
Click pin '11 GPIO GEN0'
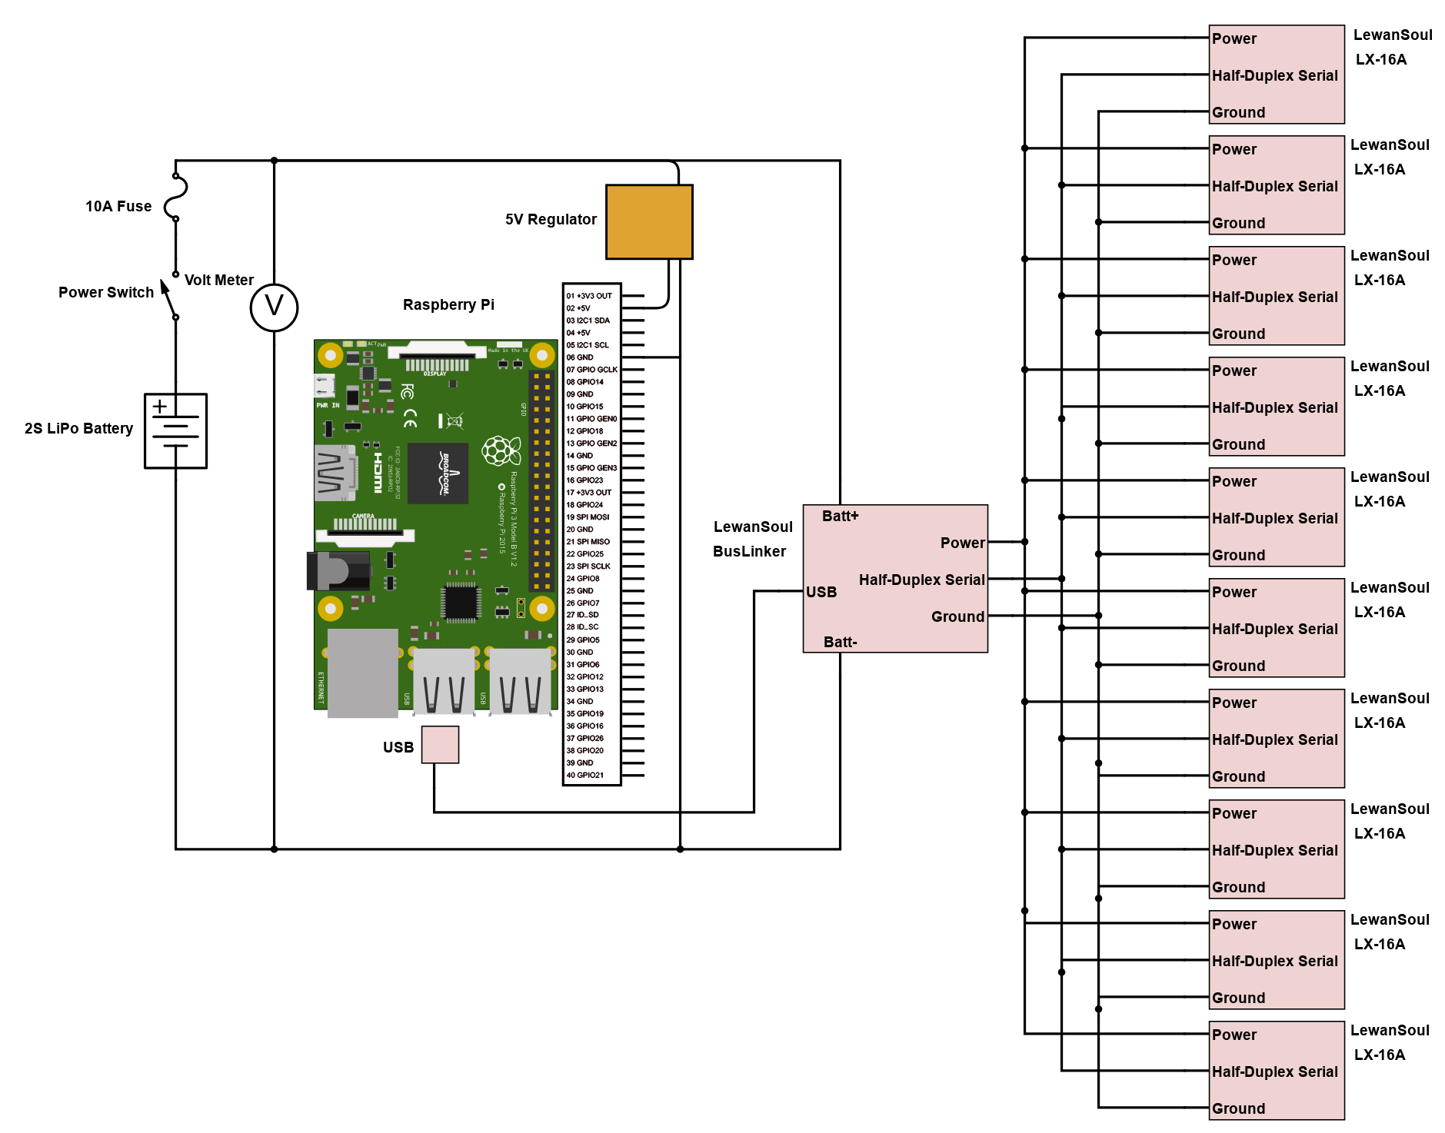[592, 419]
